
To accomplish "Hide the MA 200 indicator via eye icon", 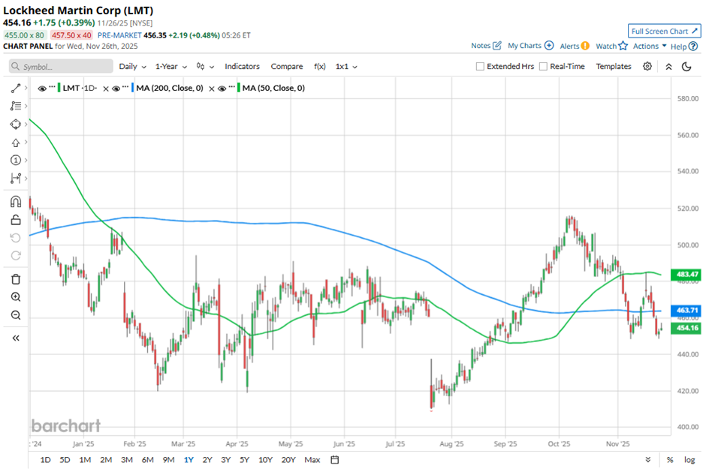I will (x=118, y=89).
